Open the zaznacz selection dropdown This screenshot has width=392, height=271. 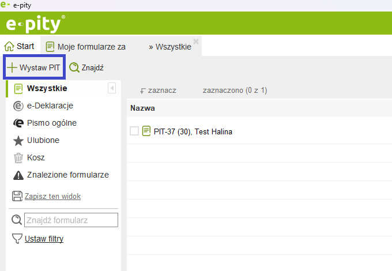click(158, 91)
